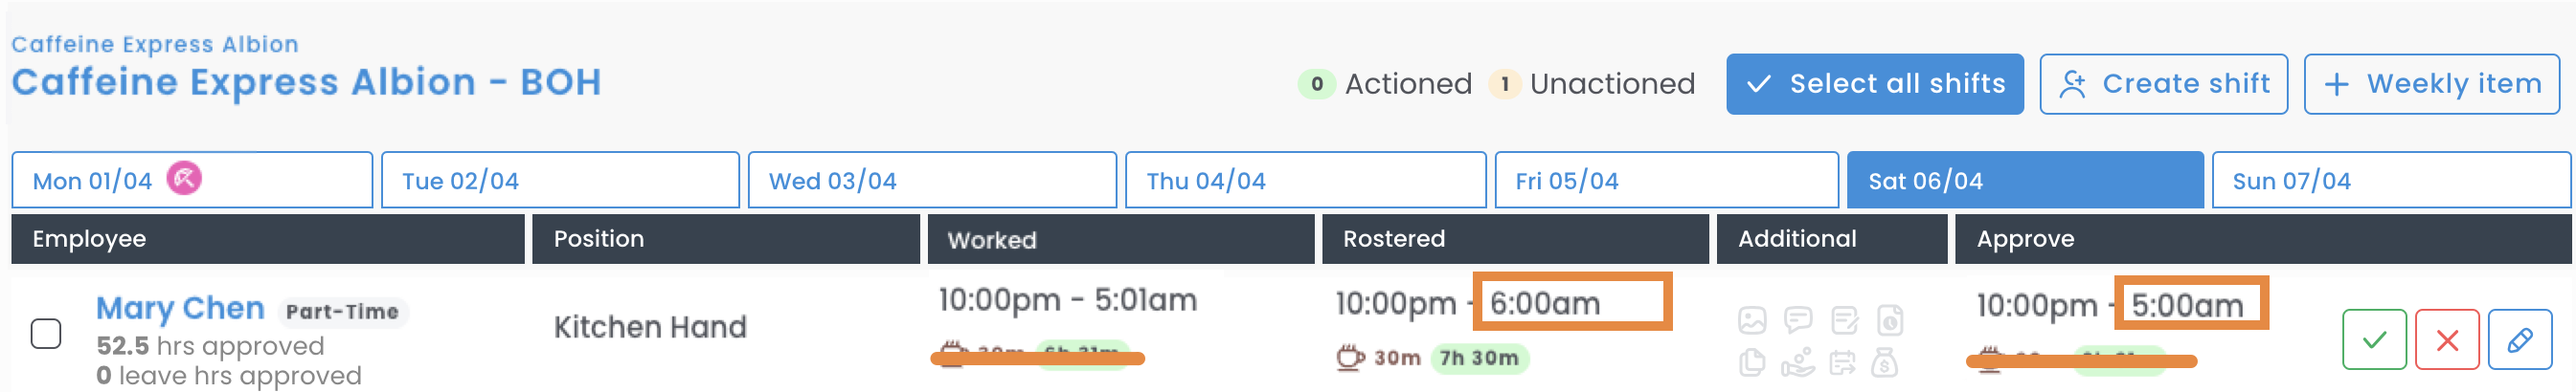Click the Unactioned count badge
Image resolution: width=2576 pixels, height=392 pixels.
[1504, 84]
